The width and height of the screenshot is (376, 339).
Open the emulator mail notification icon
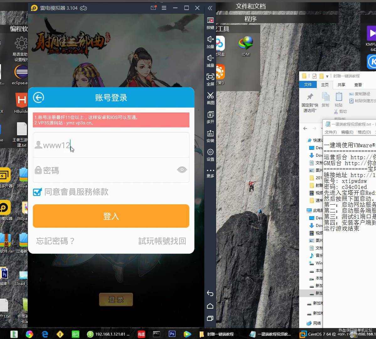click(153, 8)
